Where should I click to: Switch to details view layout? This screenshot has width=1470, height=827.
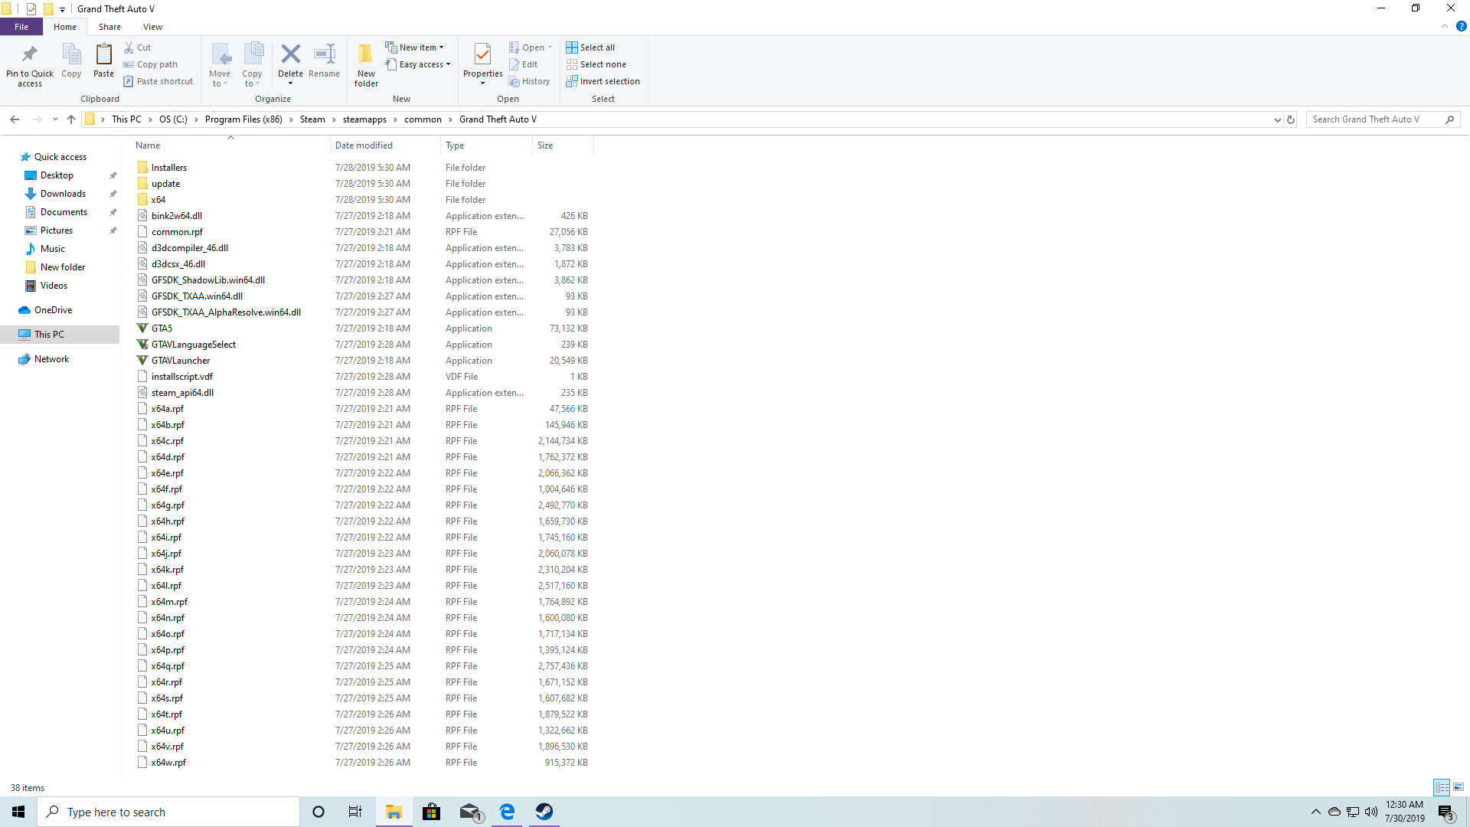pos(1442,787)
